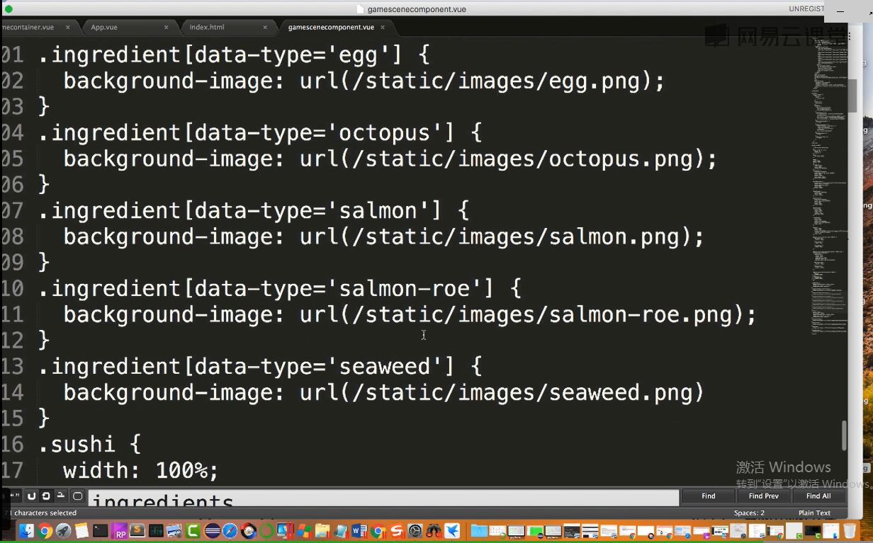
Task: Click the data-type='seaweed' selector line
Action: (259, 366)
